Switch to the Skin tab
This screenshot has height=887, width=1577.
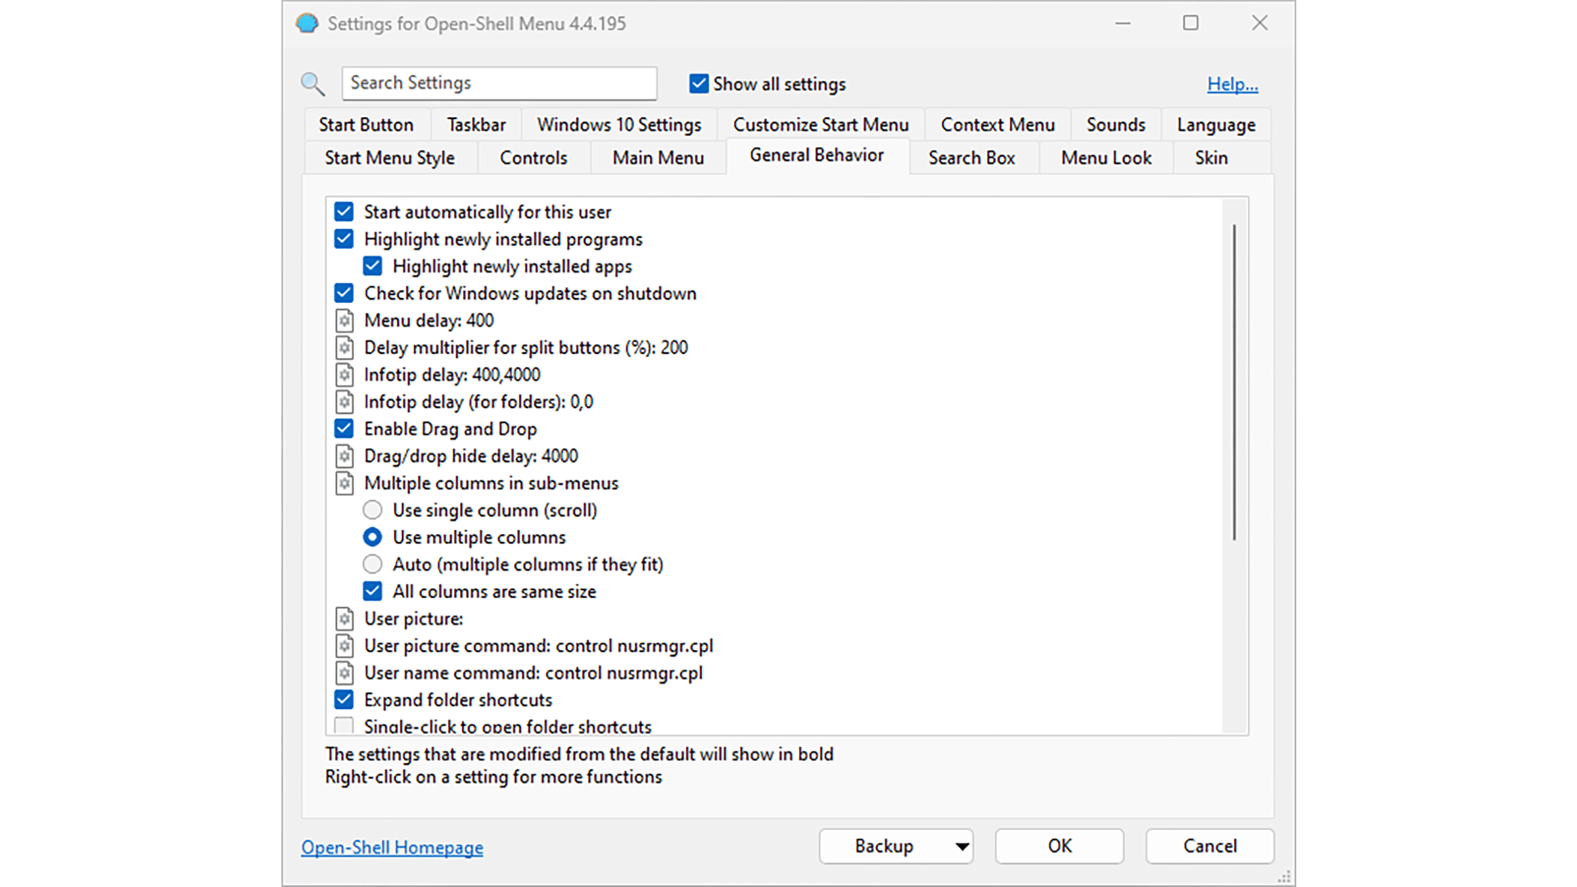coord(1210,158)
